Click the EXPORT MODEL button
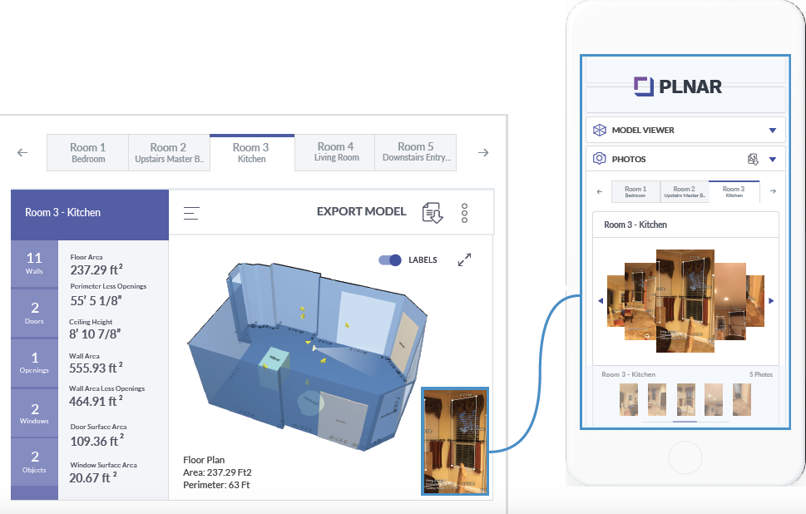Image resolution: width=806 pixels, height=514 pixels. [x=361, y=212]
